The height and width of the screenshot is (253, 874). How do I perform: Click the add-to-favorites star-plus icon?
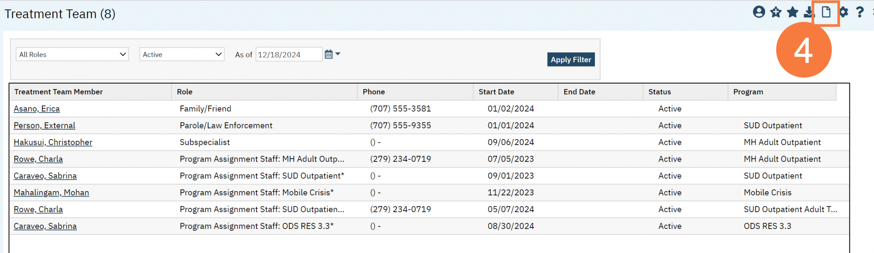tap(776, 12)
